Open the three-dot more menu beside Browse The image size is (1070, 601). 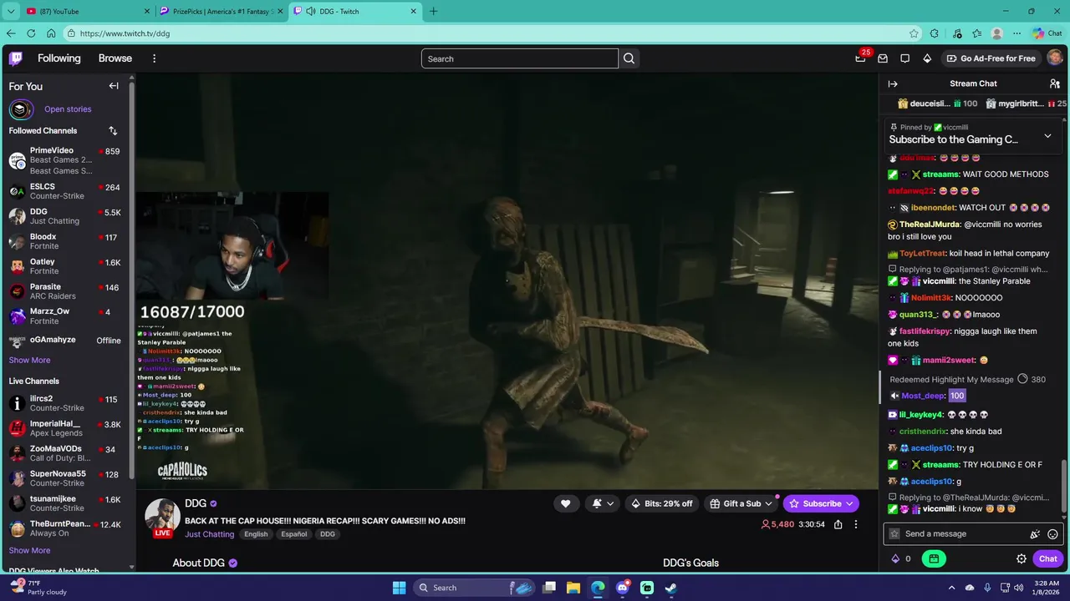coord(154,58)
